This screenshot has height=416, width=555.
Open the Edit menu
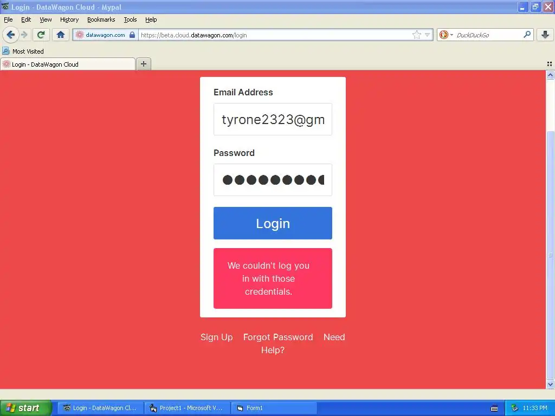pos(26,19)
